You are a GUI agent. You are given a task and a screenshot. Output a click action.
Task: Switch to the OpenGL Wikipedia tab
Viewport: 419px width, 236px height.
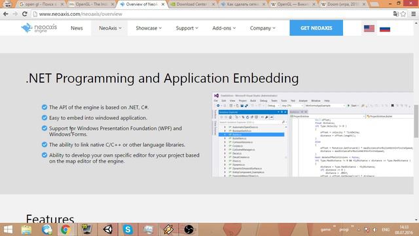coord(293,5)
